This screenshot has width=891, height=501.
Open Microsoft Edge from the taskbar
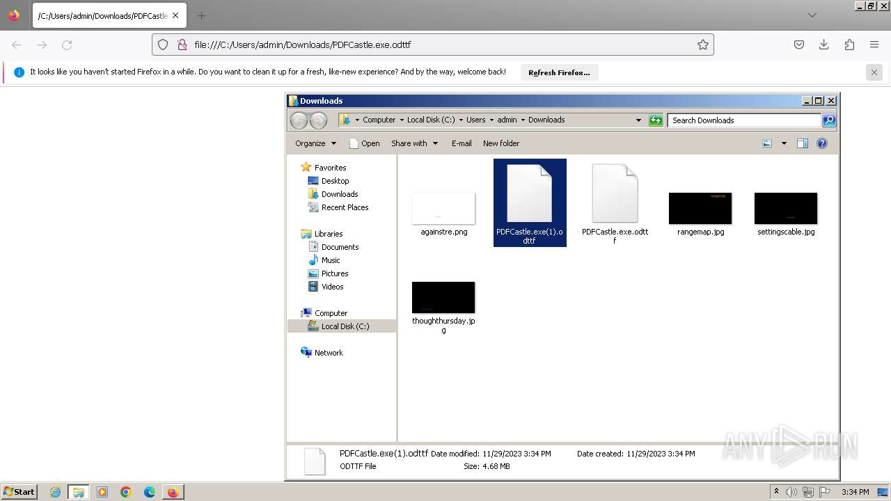point(150,492)
